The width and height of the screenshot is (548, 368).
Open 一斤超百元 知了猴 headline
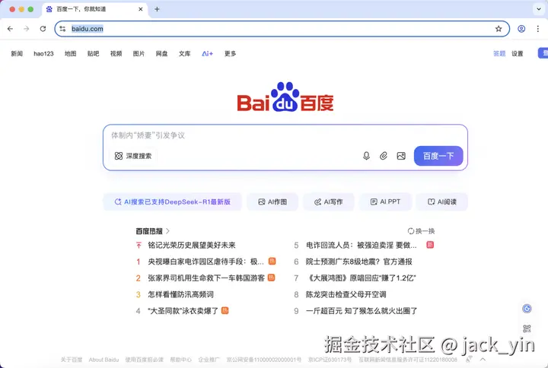(x=362, y=311)
